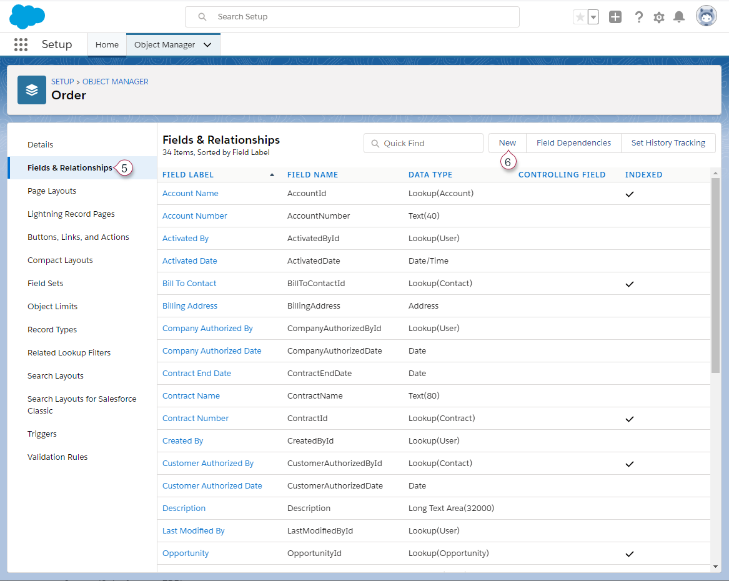
Task: Open Field Dependencies
Action: [x=573, y=142]
